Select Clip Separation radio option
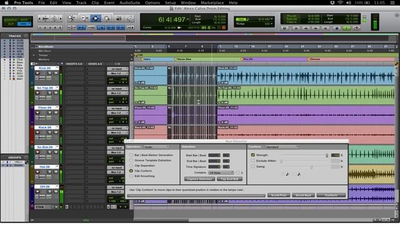The width and height of the screenshot is (400, 225). (x=131, y=166)
